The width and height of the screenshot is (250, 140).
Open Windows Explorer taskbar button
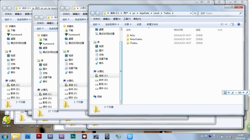point(15,137)
